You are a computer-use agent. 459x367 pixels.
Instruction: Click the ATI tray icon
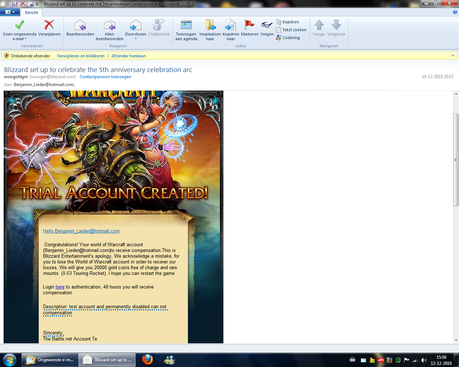[381, 360]
